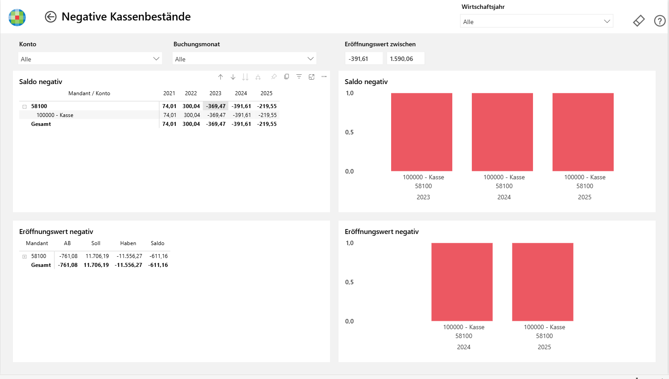The height and width of the screenshot is (379, 669).
Task: Sort by the Soll column header
Action: (96, 243)
